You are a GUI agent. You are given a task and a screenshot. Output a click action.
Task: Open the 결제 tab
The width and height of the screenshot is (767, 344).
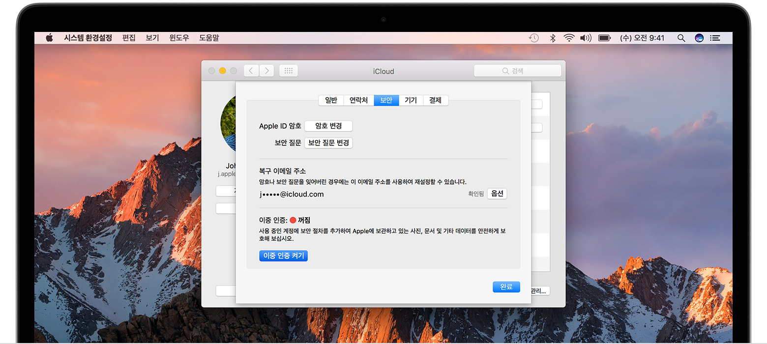click(x=435, y=100)
